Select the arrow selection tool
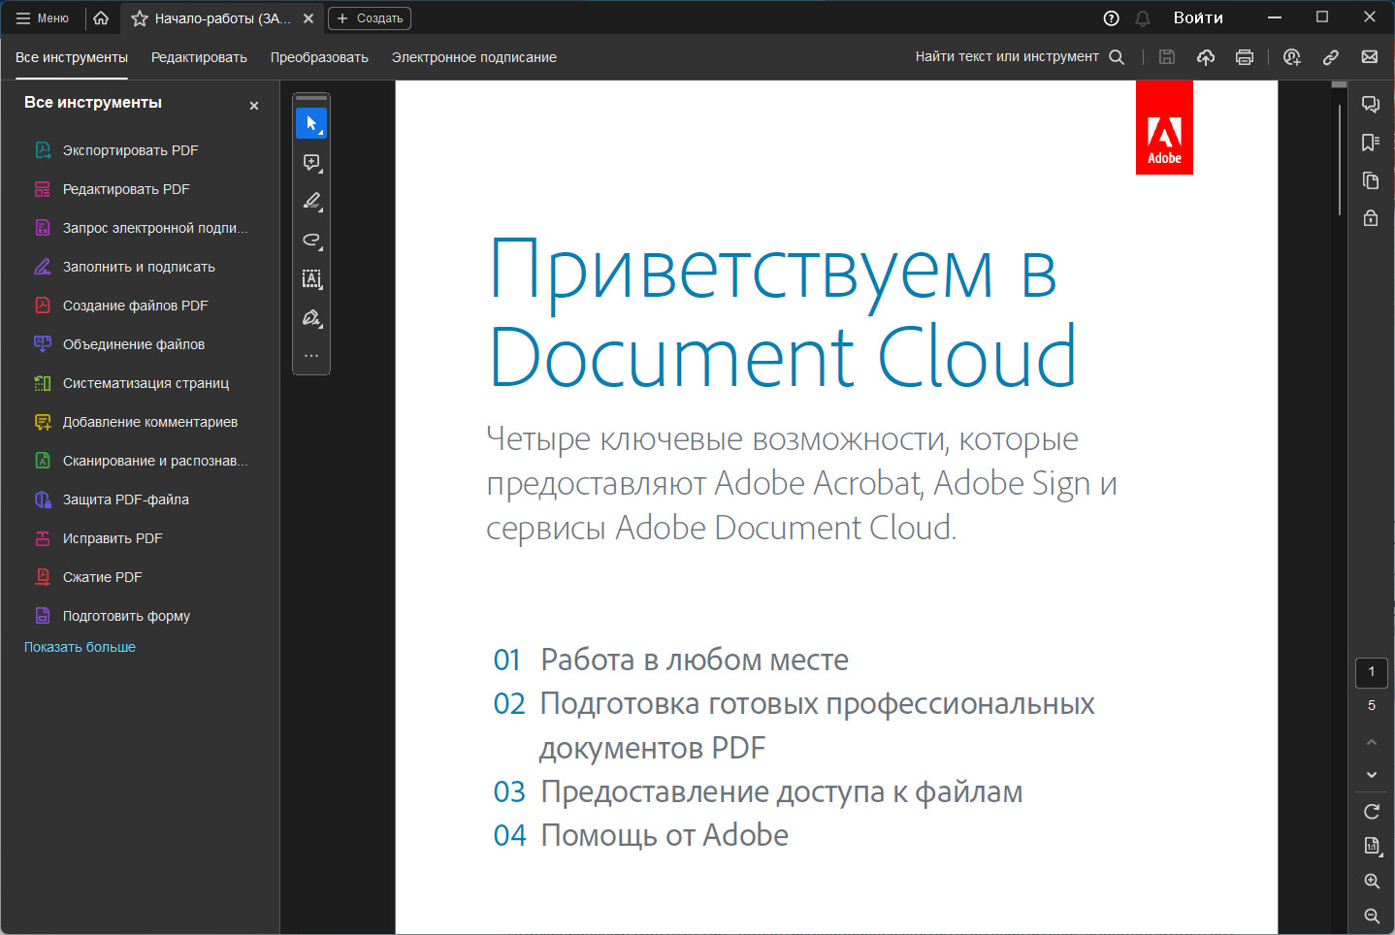Screen dimensions: 1395x935 [311, 123]
